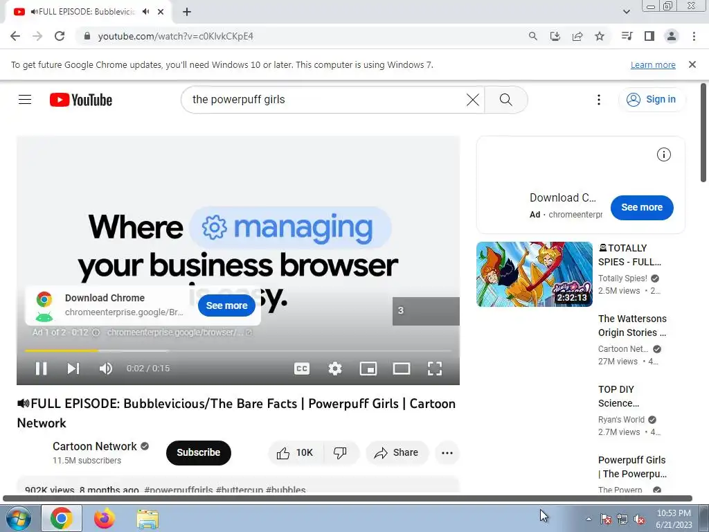Open the media control icon in Chrome toolbar

click(x=627, y=36)
